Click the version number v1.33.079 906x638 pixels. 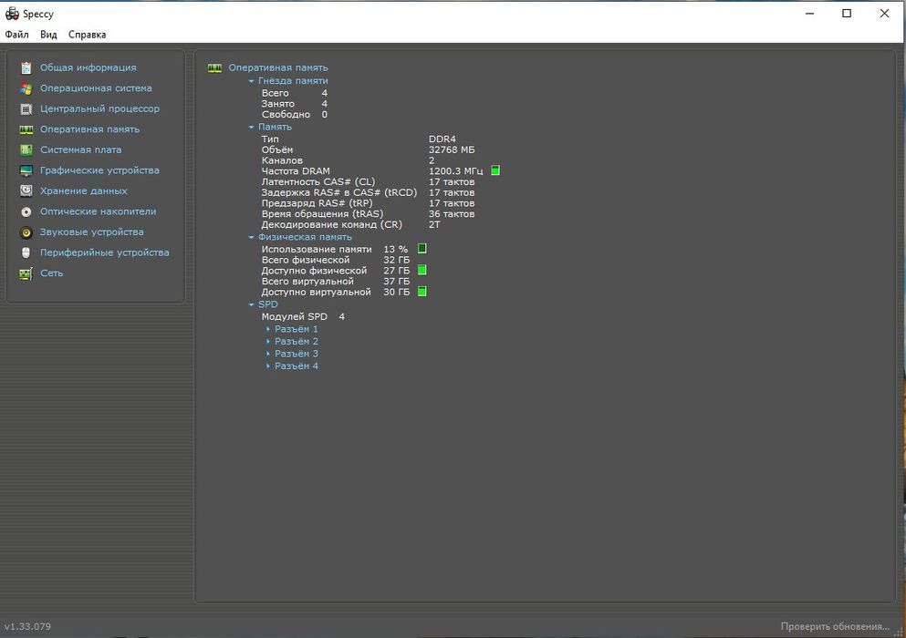(x=27, y=626)
